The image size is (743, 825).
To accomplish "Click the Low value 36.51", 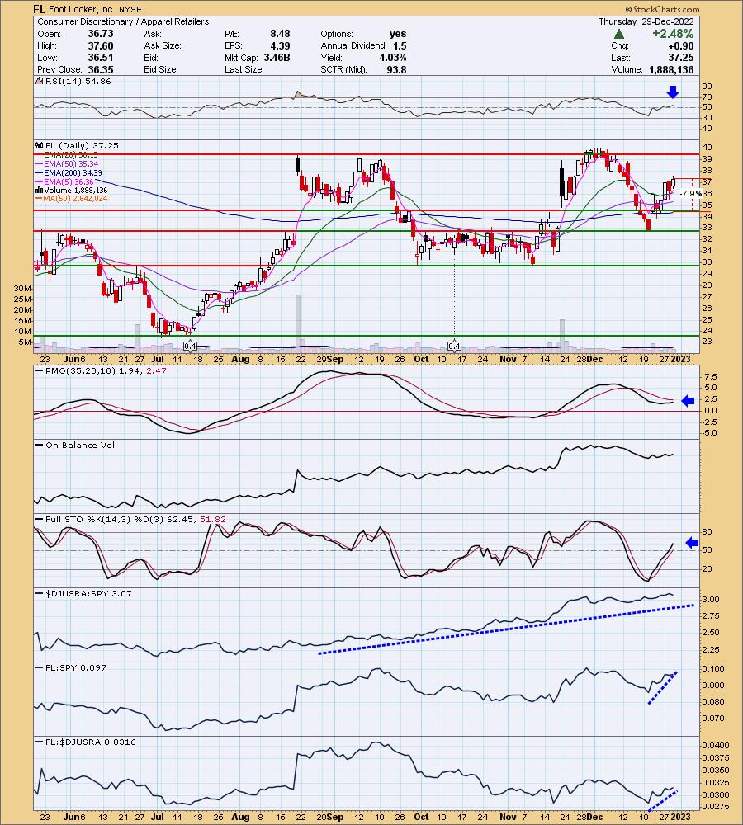I will click(x=101, y=58).
